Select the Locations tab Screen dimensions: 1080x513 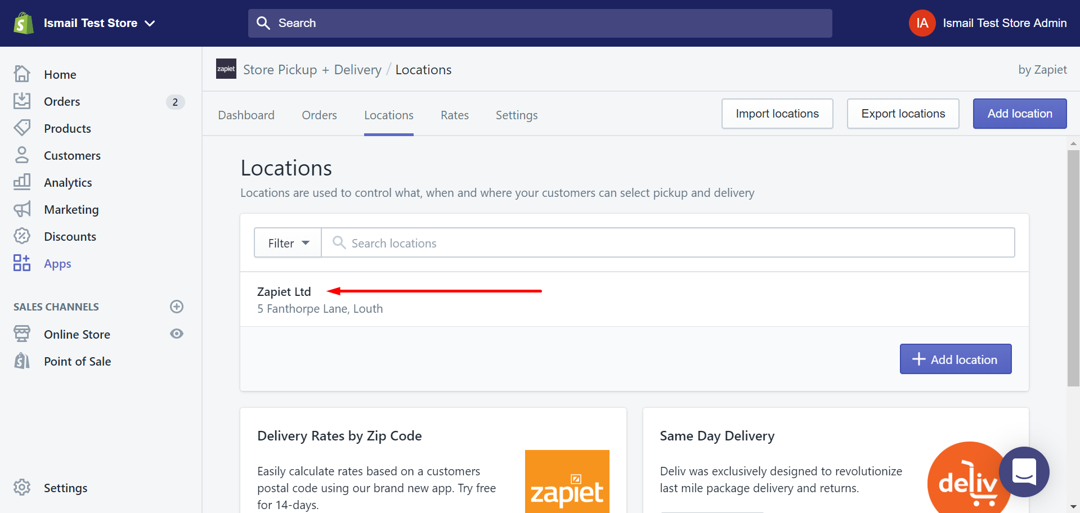click(389, 115)
